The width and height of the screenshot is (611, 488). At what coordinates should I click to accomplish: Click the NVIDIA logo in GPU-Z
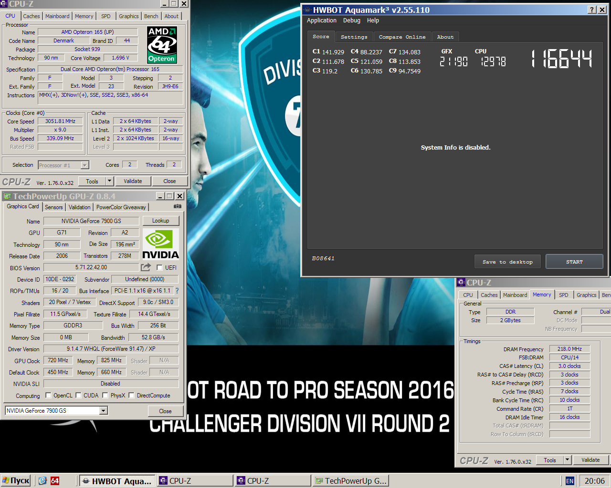tap(161, 244)
